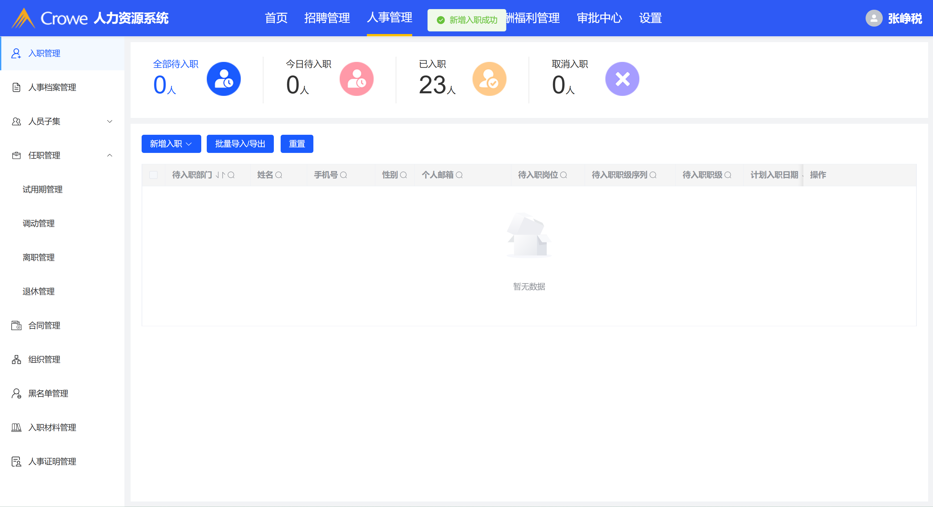
Task: Click the user avatar icon beside 张峥税
Action: [x=874, y=18]
